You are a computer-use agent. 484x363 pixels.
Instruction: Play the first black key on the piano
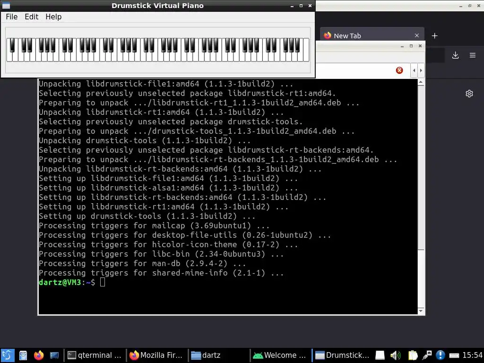point(12,45)
